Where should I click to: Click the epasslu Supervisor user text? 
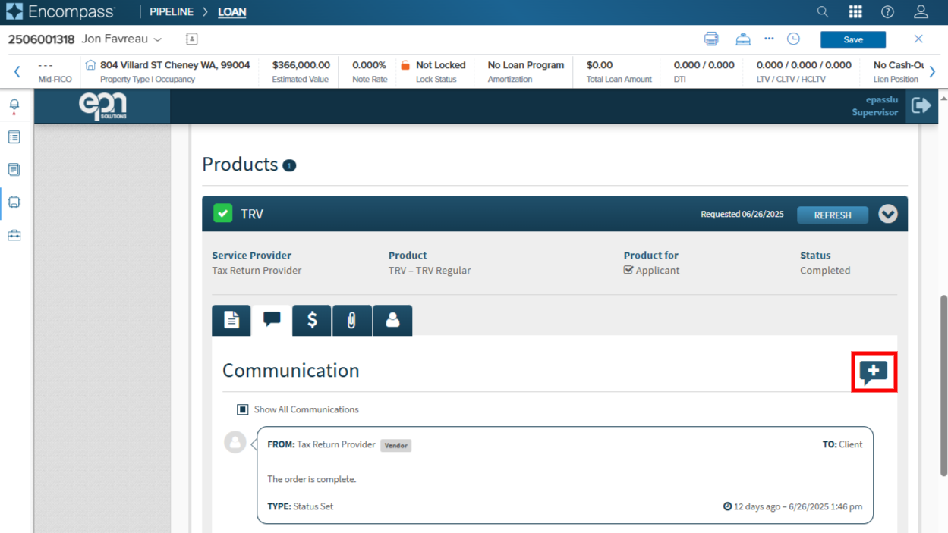[874, 106]
